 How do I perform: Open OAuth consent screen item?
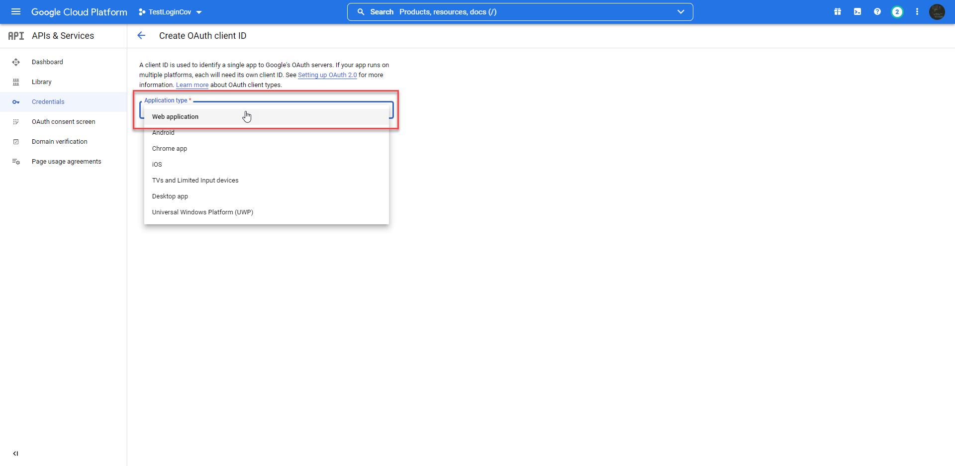63,122
